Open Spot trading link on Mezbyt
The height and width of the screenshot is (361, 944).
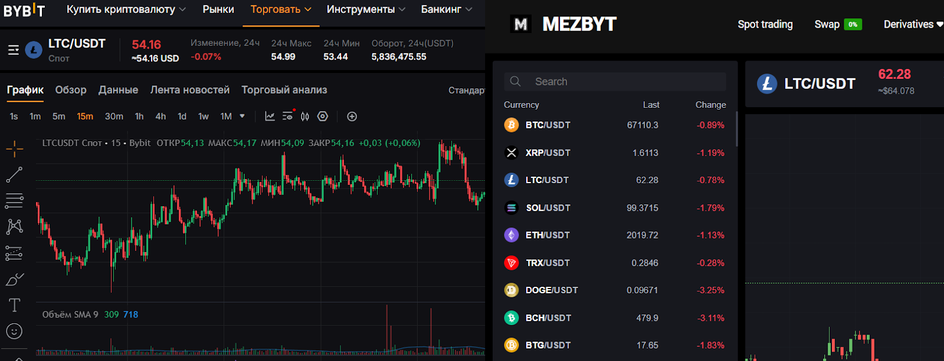tap(765, 24)
